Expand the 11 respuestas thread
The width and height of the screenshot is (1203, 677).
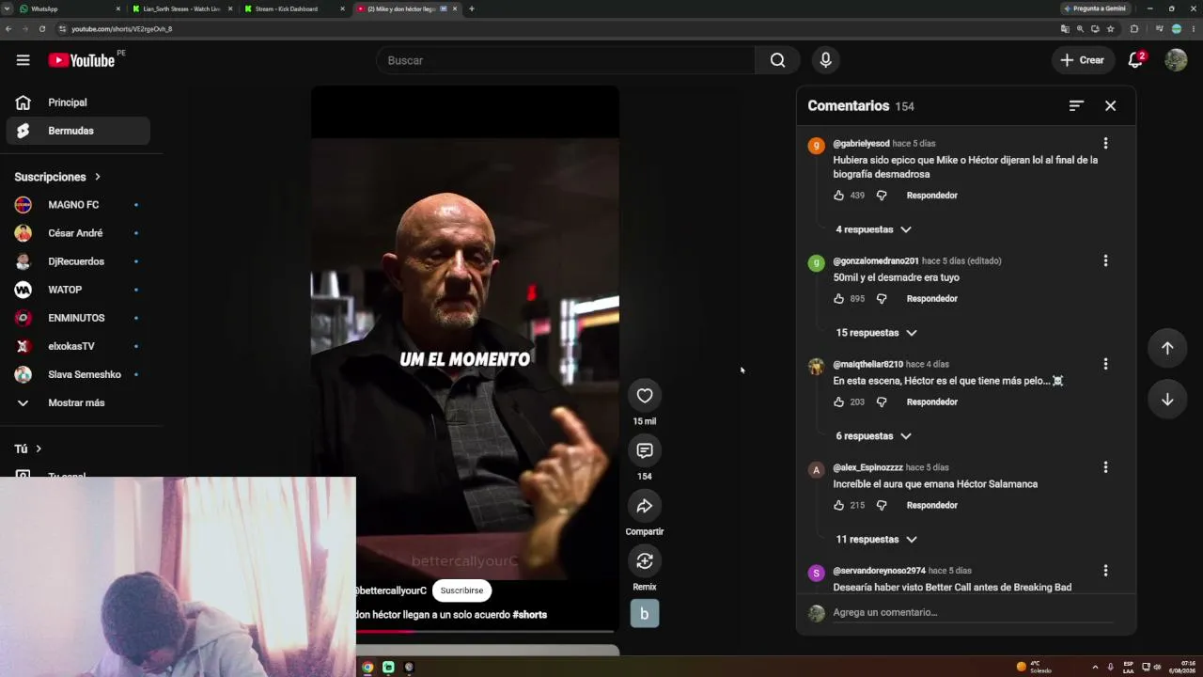tap(876, 540)
